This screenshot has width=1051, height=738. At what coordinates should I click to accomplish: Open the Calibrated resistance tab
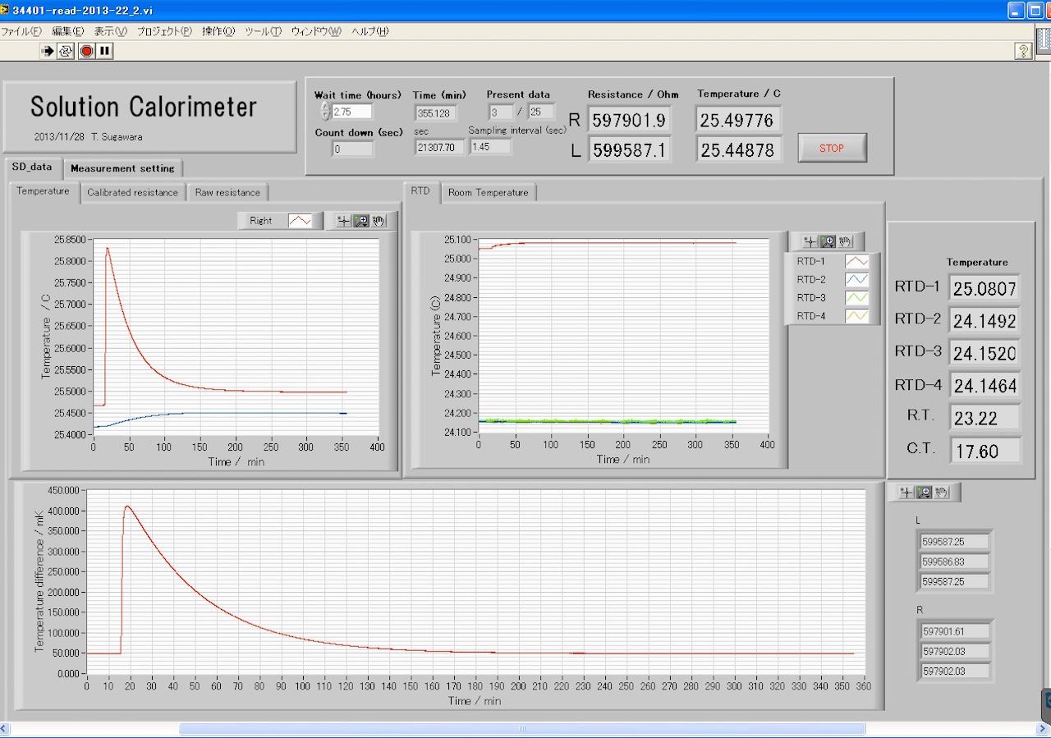pyautogui.click(x=132, y=193)
